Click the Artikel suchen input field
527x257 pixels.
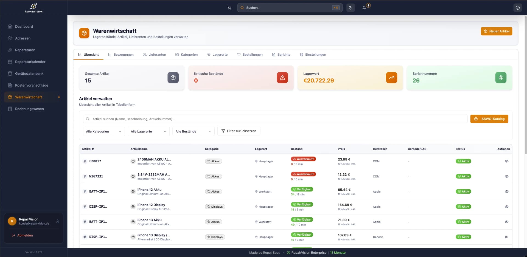click(x=275, y=119)
